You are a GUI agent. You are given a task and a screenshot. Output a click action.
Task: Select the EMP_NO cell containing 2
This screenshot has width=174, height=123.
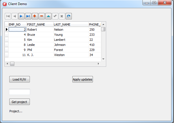tap(17, 30)
